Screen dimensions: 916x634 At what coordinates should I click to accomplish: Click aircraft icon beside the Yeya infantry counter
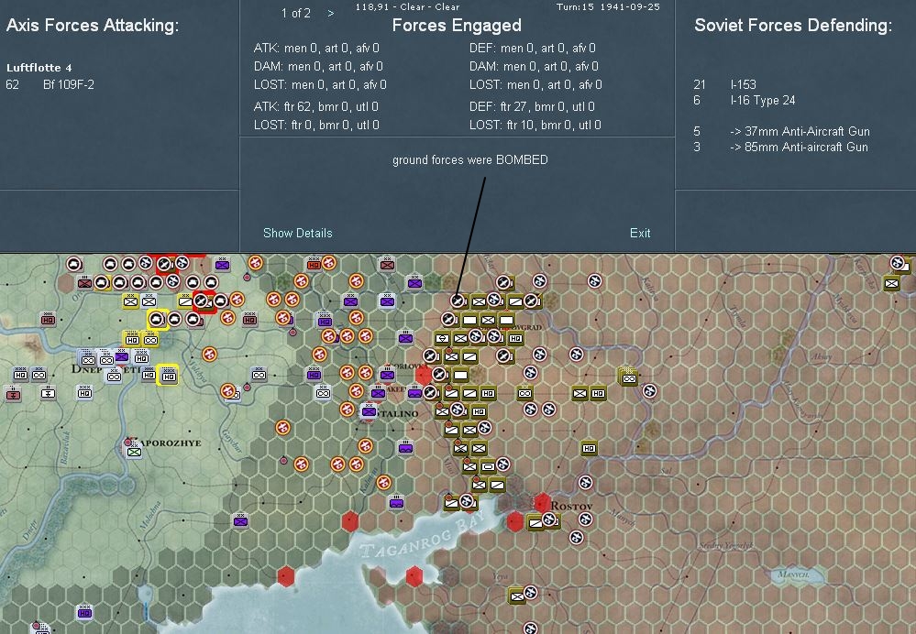point(531,593)
